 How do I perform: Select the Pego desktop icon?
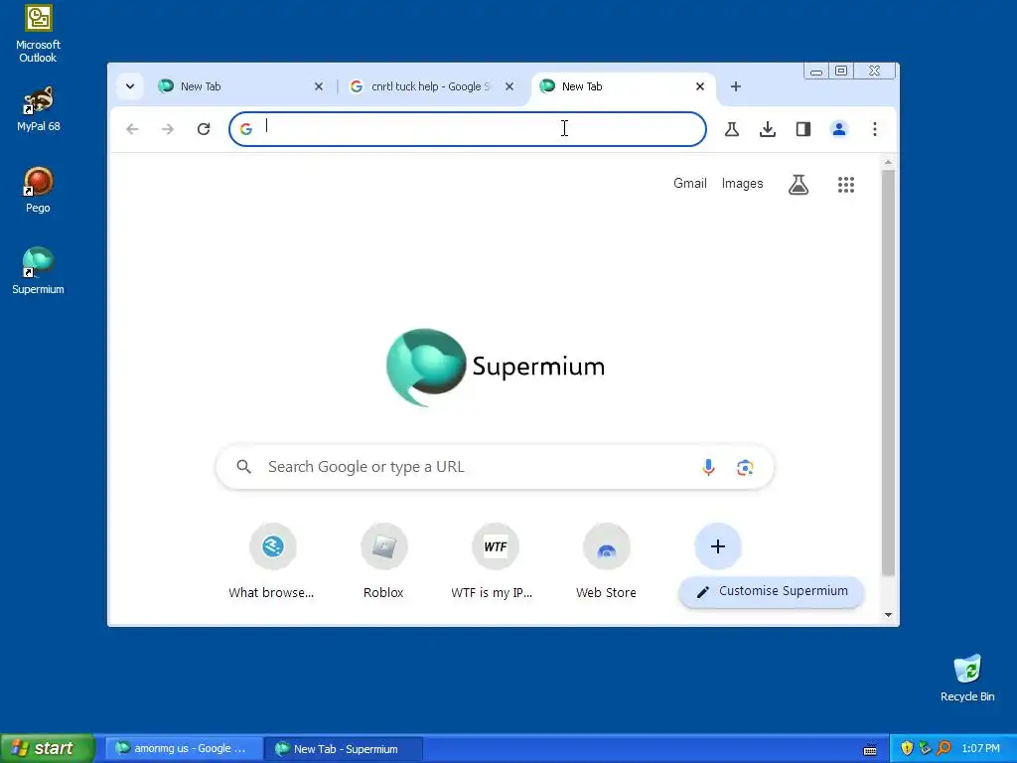(38, 190)
